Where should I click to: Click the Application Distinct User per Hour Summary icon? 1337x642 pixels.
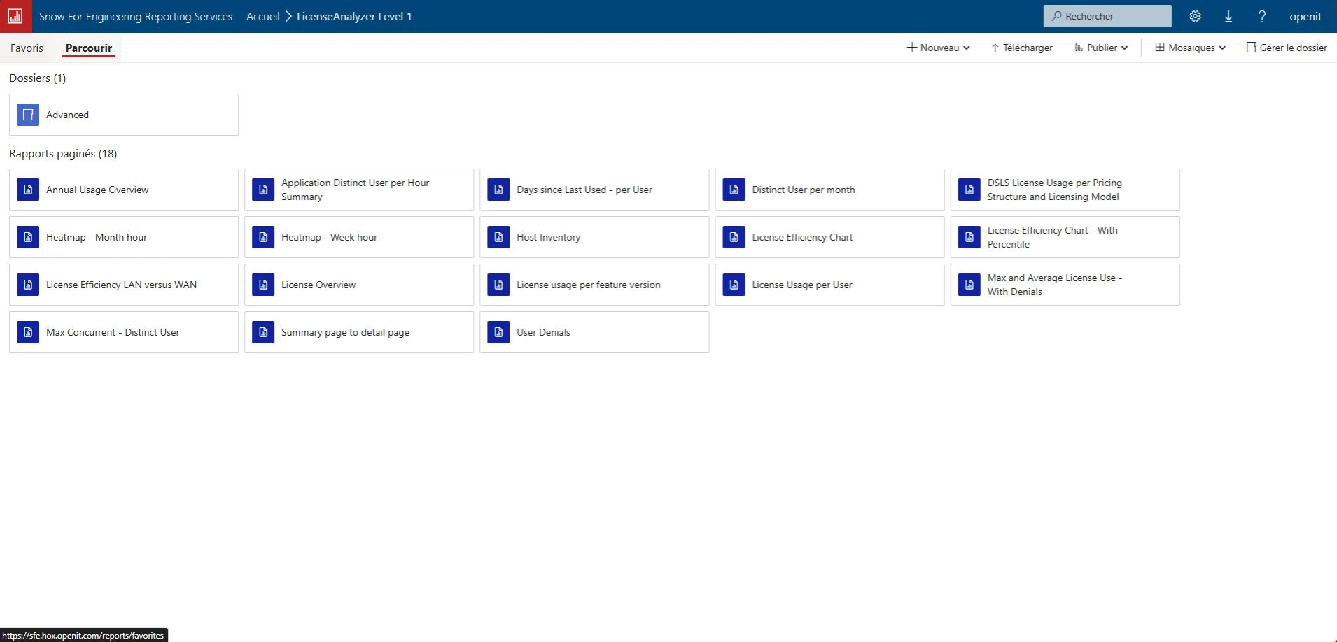263,190
